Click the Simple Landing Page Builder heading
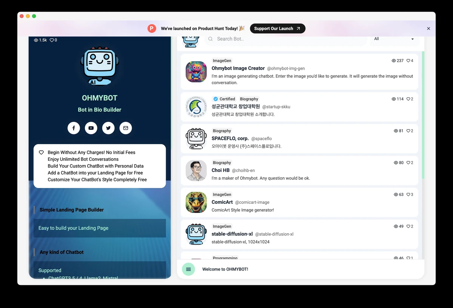This screenshot has height=308, width=453. tap(72, 210)
